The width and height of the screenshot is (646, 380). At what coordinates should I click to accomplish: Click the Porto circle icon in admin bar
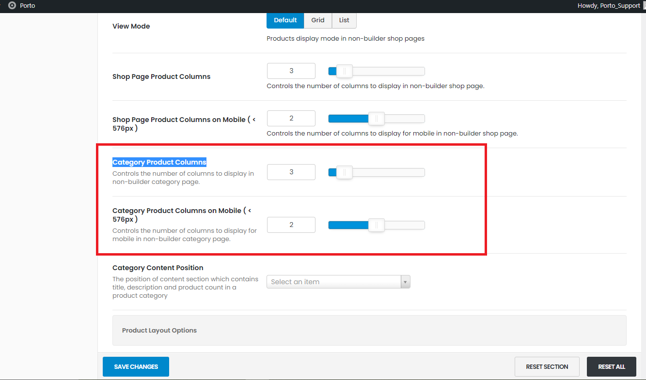pyautogui.click(x=12, y=6)
